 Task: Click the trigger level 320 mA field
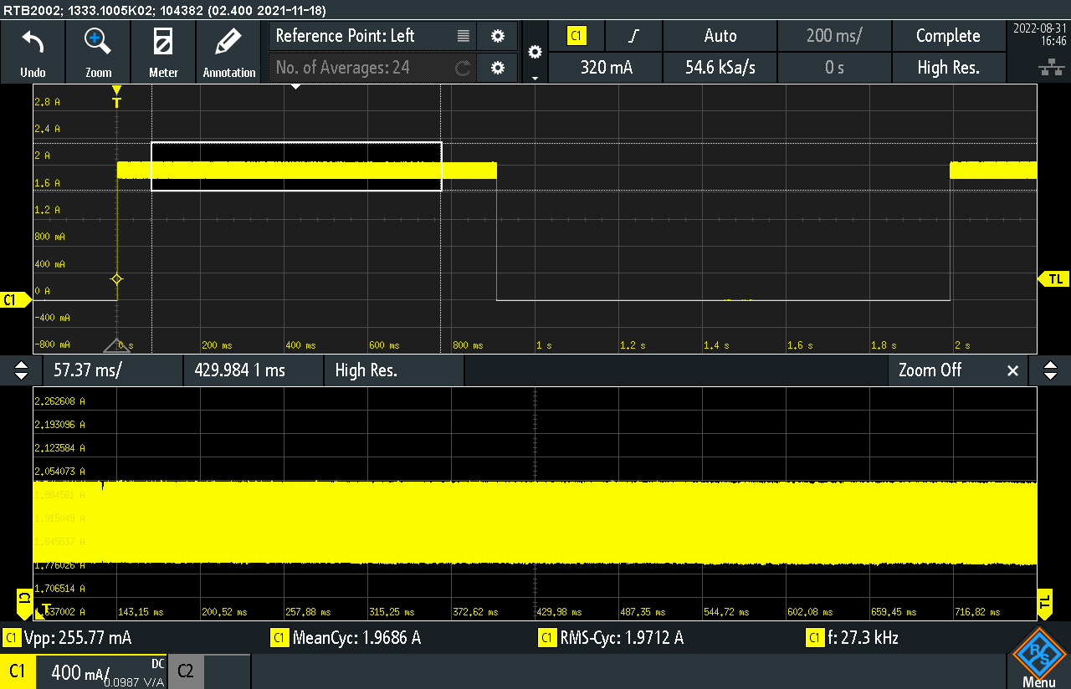click(607, 68)
